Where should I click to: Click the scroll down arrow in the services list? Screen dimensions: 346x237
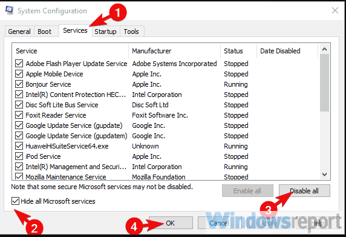coord(324,175)
